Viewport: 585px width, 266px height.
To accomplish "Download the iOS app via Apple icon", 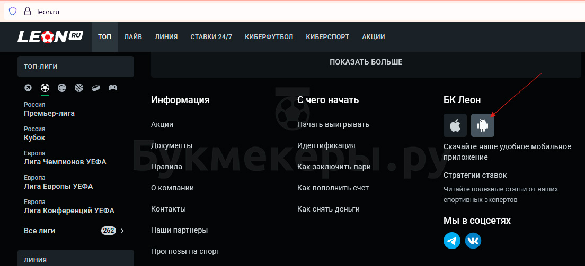I will tap(455, 125).
